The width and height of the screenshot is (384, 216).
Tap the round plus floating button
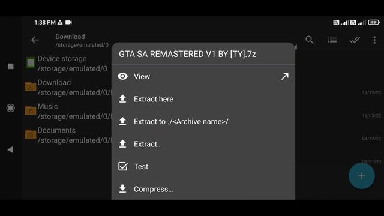(361, 176)
